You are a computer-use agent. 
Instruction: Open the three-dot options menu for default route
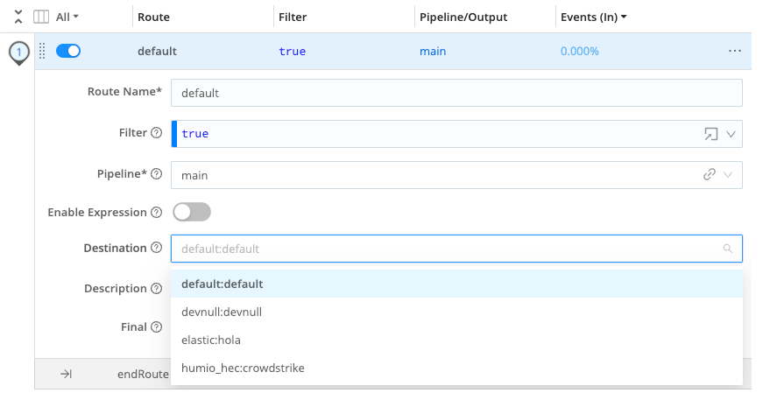point(734,52)
